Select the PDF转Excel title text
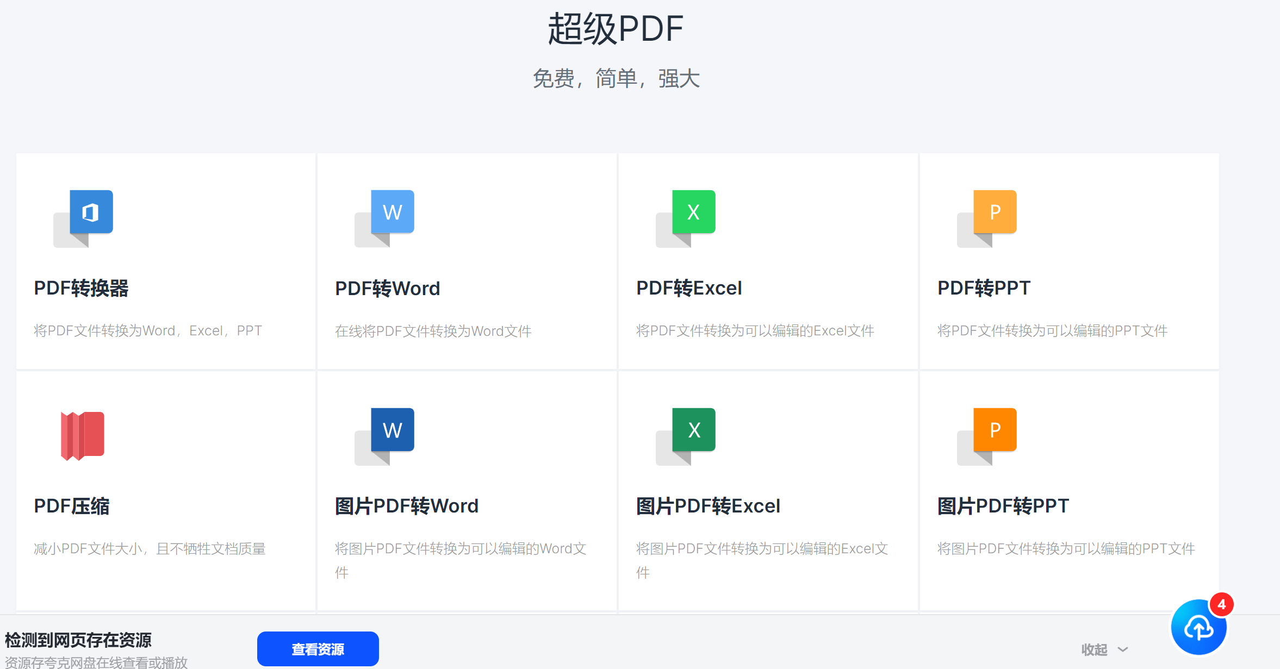The image size is (1280, 669). pyautogui.click(x=688, y=288)
